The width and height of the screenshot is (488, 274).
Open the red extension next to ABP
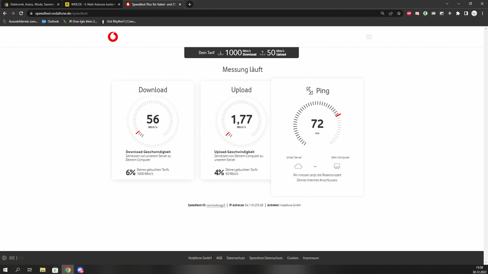click(x=417, y=13)
